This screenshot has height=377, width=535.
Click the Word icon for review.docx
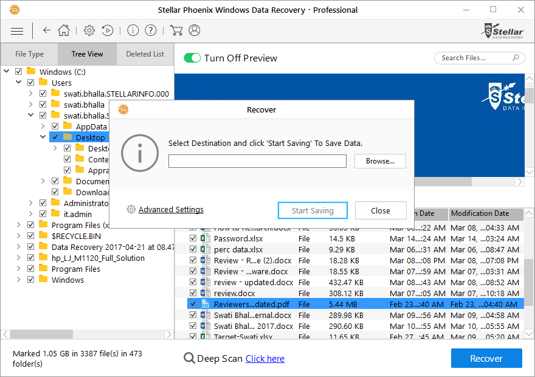tap(205, 292)
